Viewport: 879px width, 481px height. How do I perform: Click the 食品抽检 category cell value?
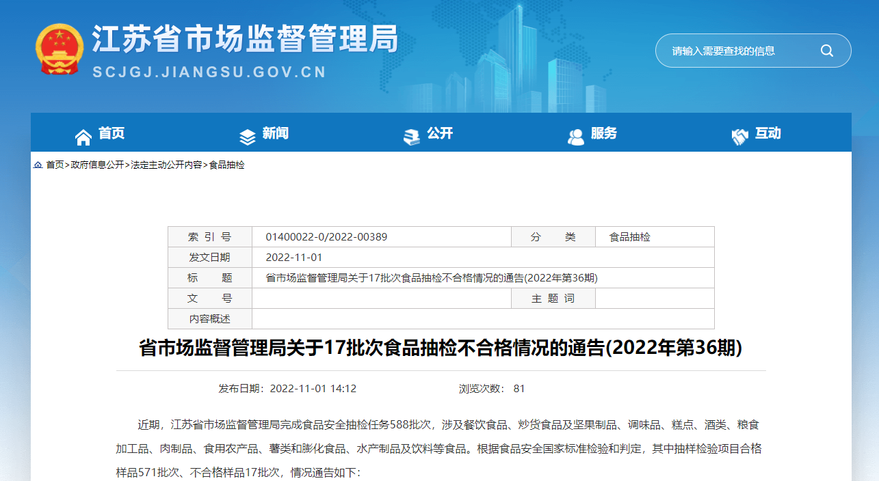pyautogui.click(x=630, y=237)
